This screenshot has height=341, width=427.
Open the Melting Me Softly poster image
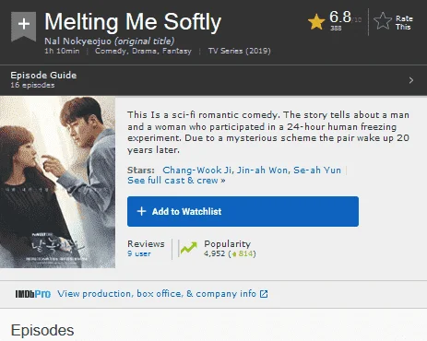(57, 182)
